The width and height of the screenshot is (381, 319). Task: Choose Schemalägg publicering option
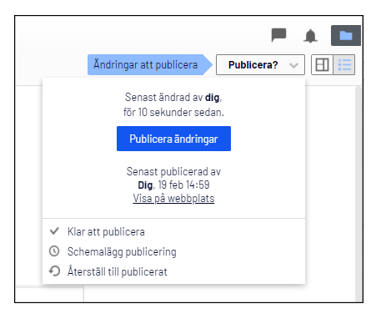click(173, 251)
